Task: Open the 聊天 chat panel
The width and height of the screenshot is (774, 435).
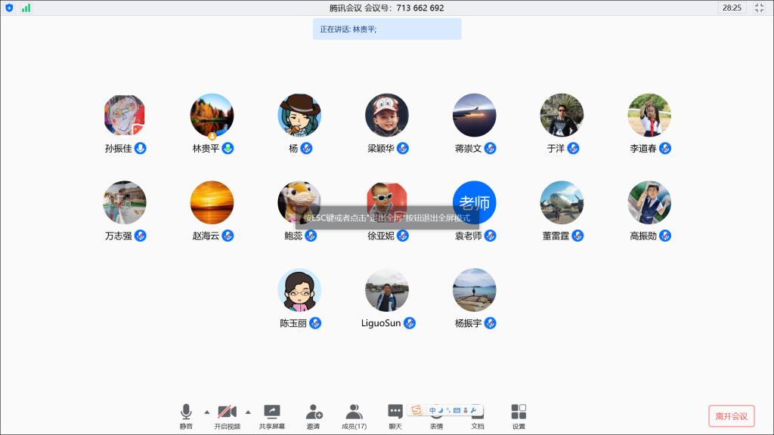Action: (x=395, y=415)
